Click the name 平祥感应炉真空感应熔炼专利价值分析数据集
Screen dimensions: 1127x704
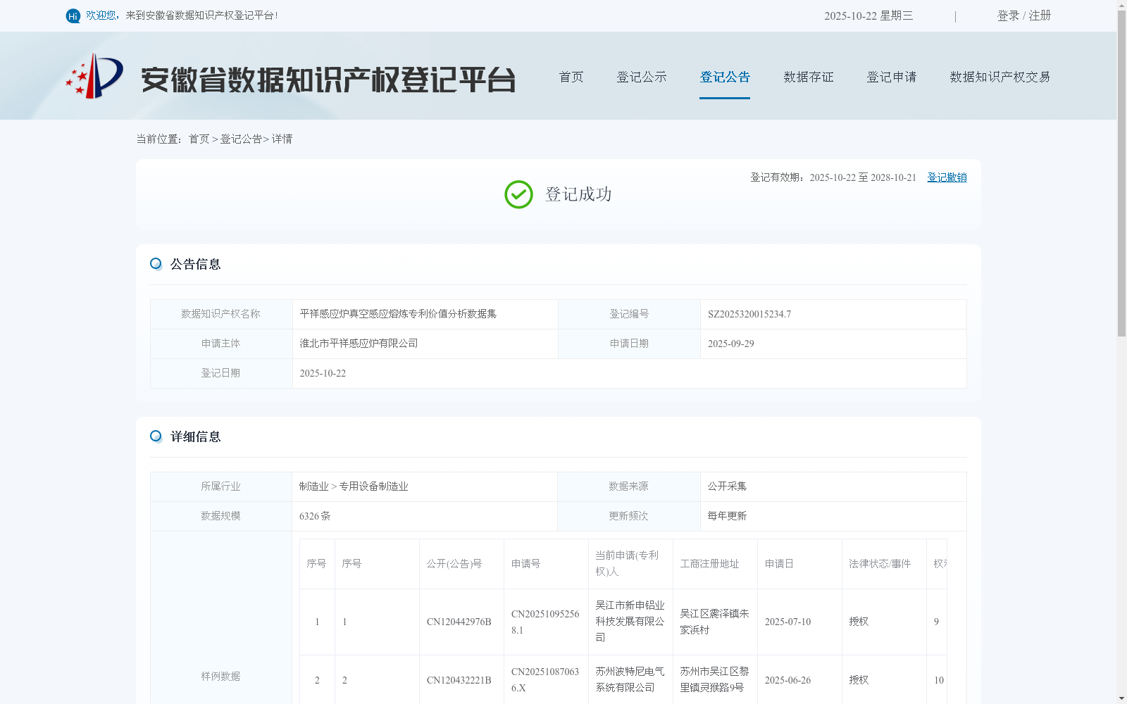pos(398,314)
